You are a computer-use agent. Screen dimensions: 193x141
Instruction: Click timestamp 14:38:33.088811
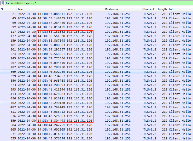(51, 14)
